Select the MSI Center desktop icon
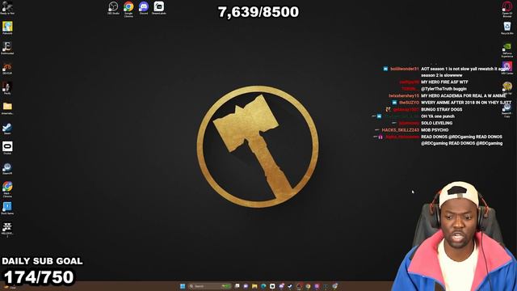517x291 pixels. click(507, 68)
